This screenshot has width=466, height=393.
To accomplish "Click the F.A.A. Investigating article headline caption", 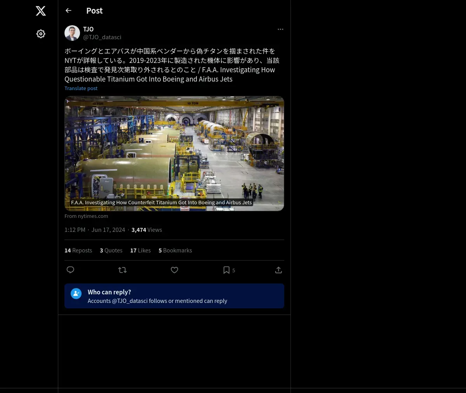I will tap(161, 202).
